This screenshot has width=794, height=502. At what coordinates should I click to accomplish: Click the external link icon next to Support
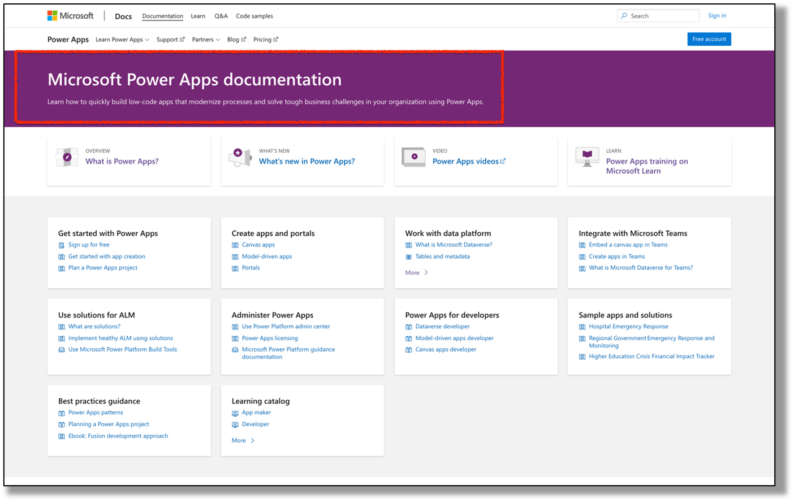(x=182, y=40)
